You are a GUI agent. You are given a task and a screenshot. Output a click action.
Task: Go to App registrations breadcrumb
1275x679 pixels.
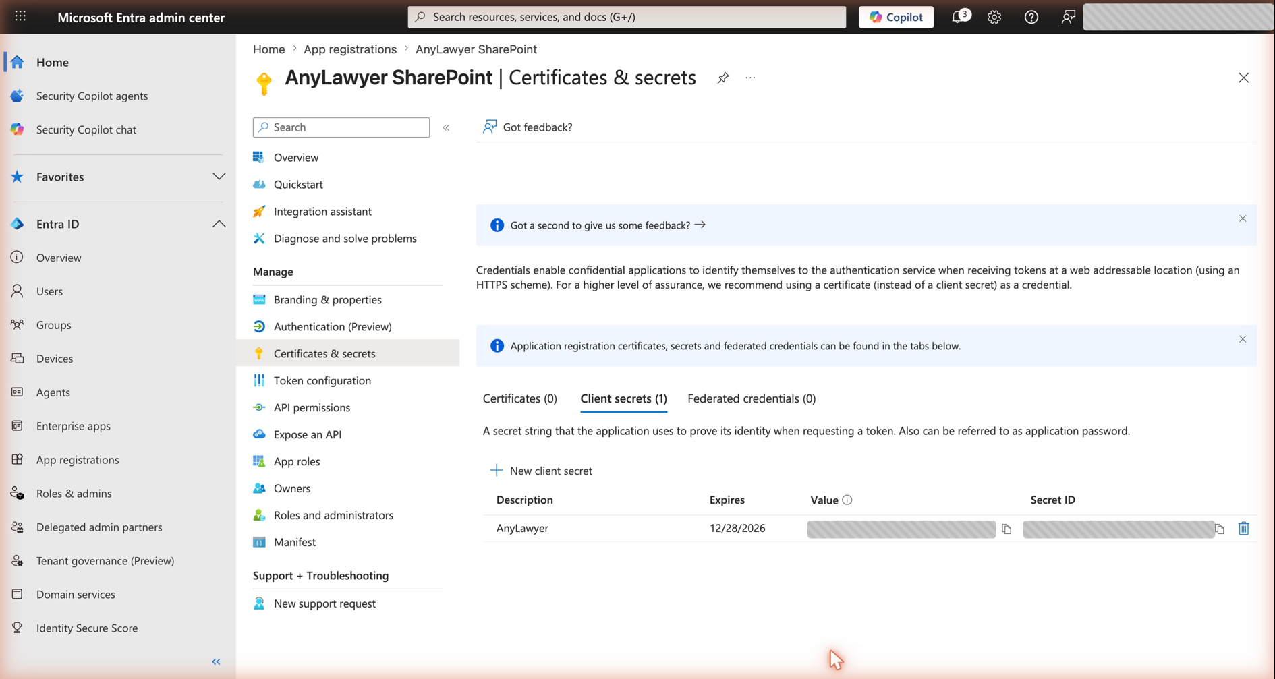click(350, 49)
